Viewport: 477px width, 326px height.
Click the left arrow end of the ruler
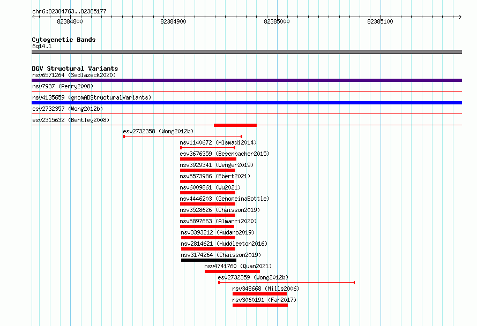click(x=33, y=17)
